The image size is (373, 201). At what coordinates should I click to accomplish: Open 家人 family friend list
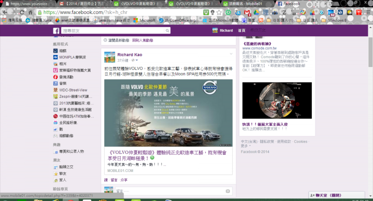pyautogui.click(x=60, y=180)
